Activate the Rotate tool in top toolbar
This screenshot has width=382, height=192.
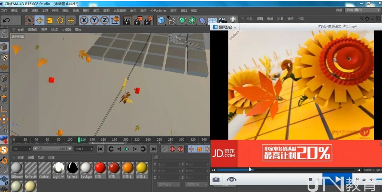60,20
